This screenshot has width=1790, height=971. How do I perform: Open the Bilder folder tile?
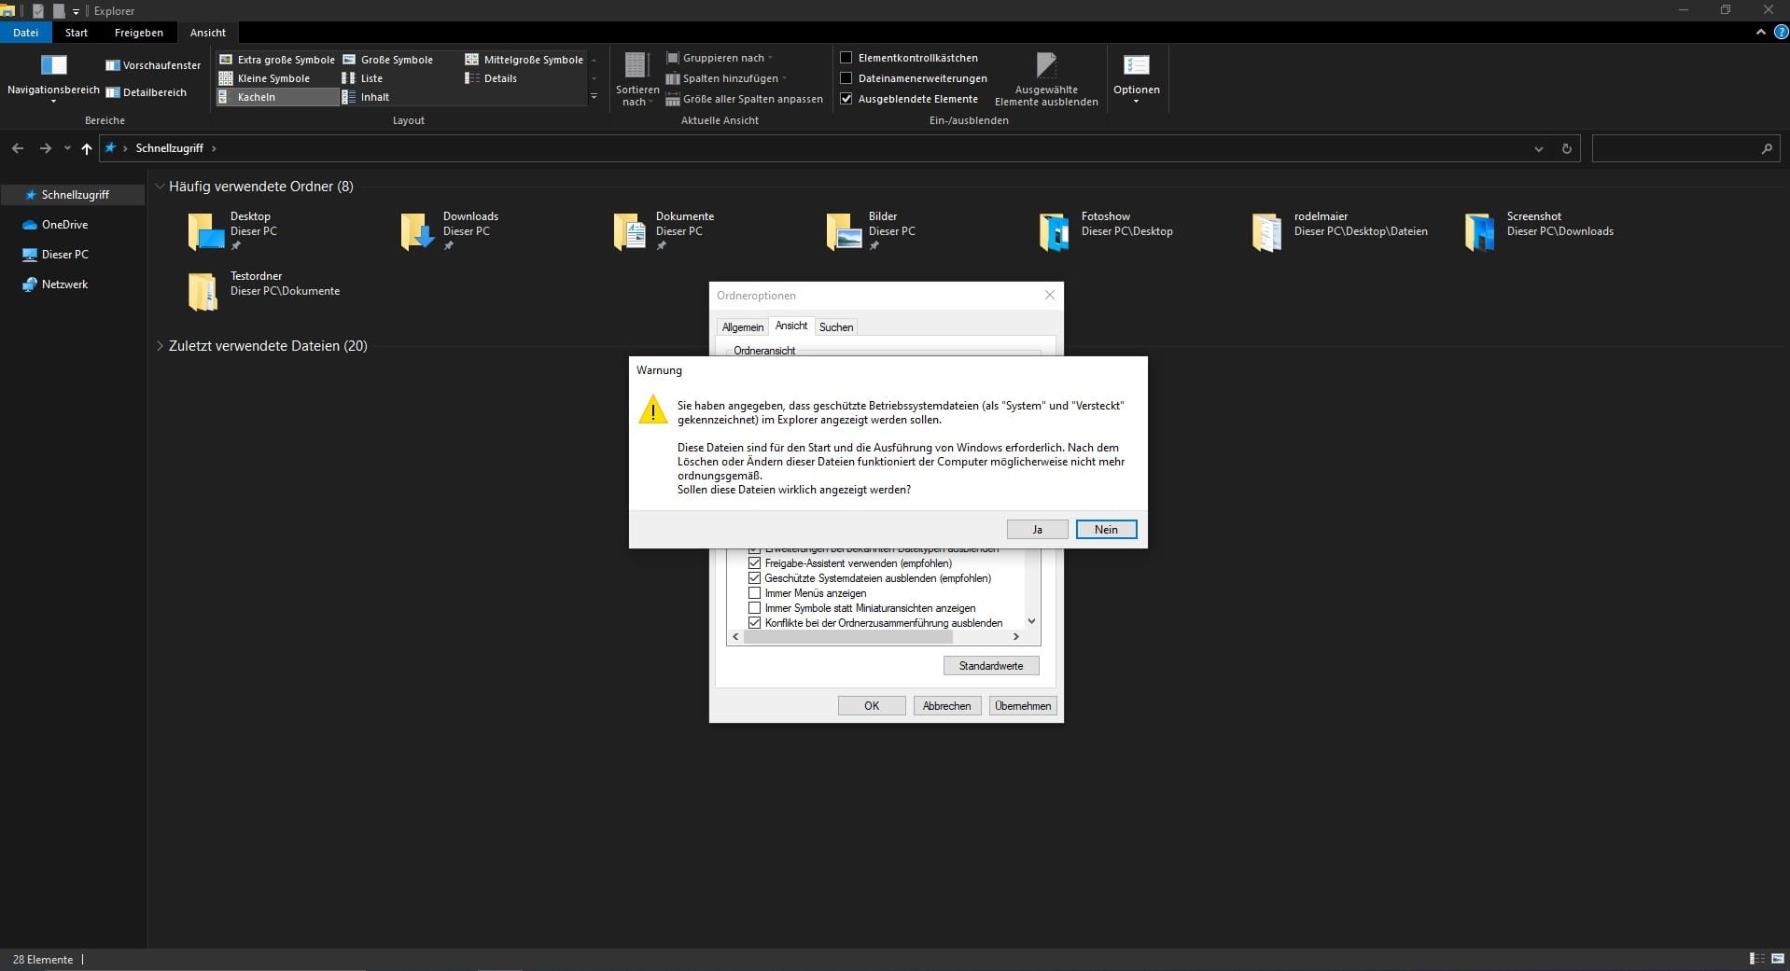tap(871, 231)
